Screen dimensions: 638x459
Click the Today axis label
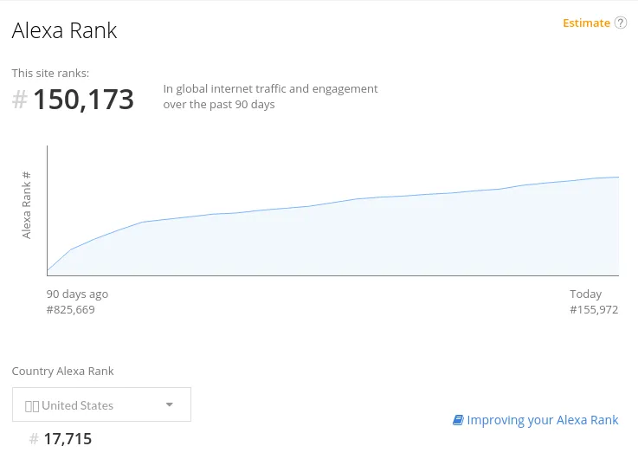[585, 294]
